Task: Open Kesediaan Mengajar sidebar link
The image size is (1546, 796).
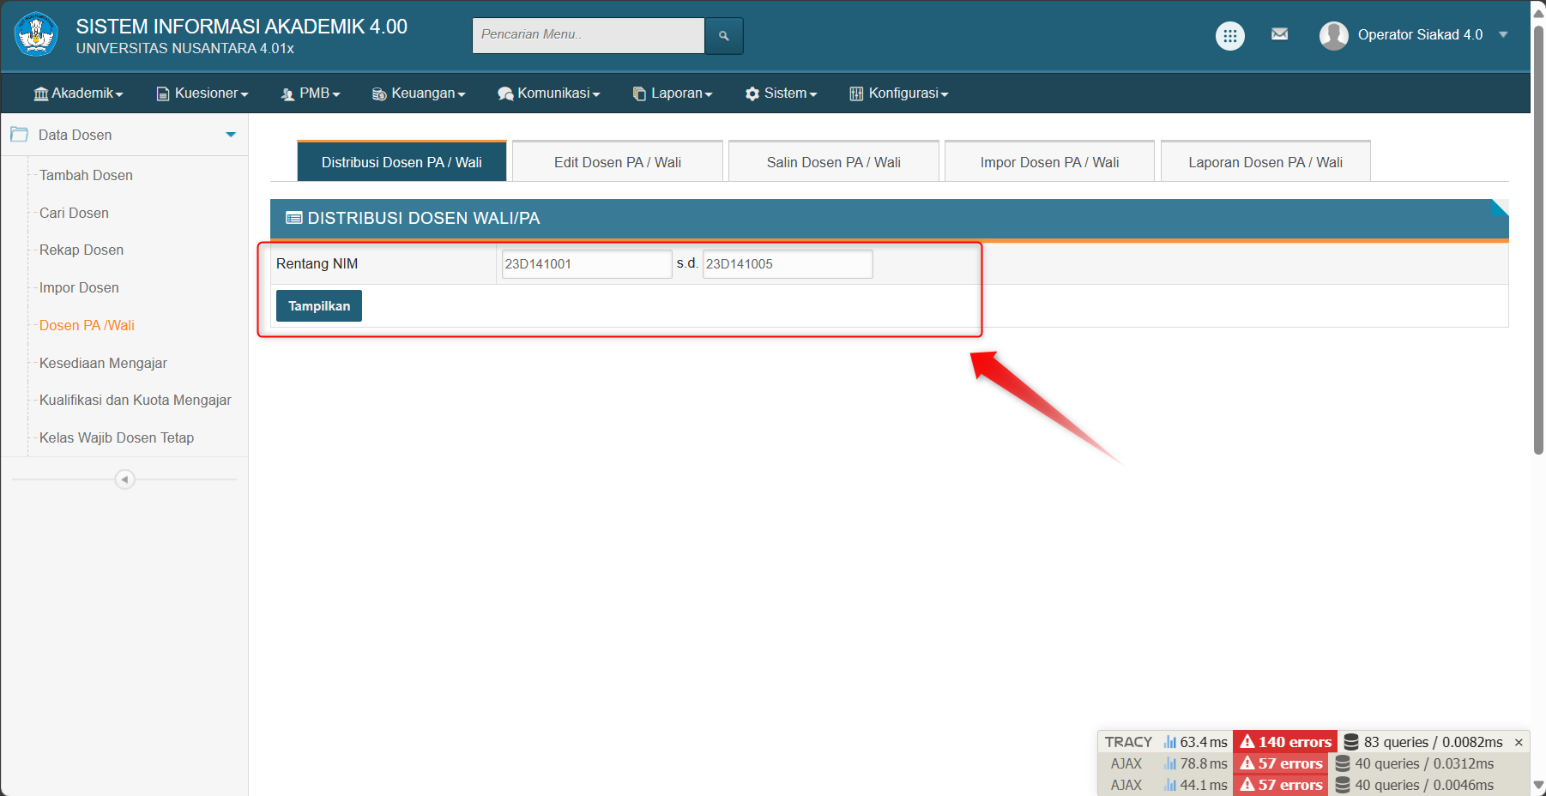Action: click(103, 363)
